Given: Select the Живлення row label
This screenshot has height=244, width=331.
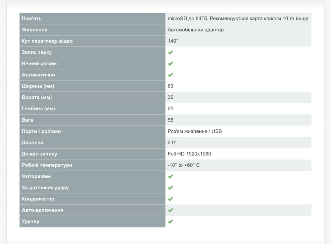Looking at the screenshot, I should click(x=92, y=30).
